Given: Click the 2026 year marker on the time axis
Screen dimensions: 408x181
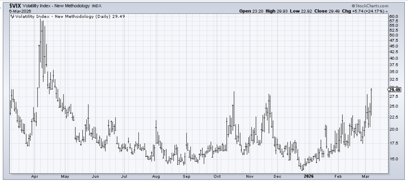Looking at the screenshot, I should click(x=309, y=176).
